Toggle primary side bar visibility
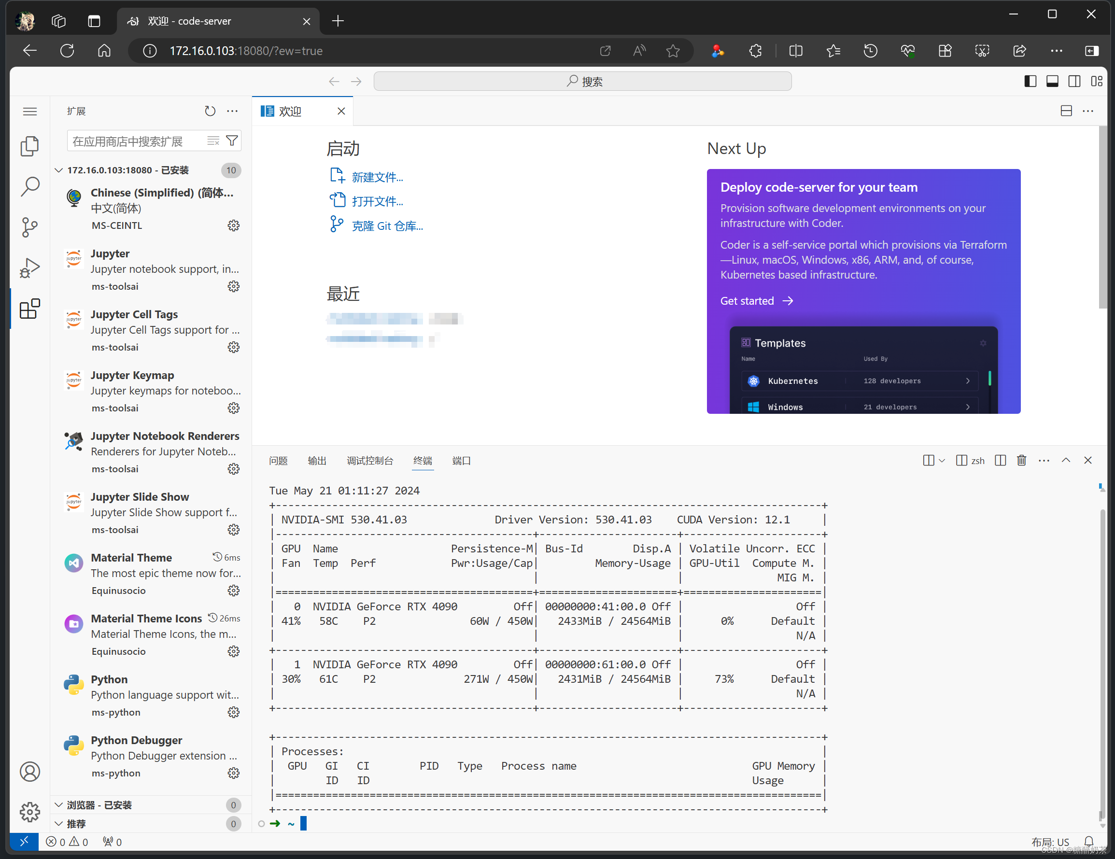This screenshot has height=859, width=1115. [1030, 81]
